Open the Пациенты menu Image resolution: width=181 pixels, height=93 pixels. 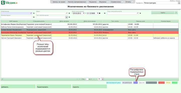point(93,2)
